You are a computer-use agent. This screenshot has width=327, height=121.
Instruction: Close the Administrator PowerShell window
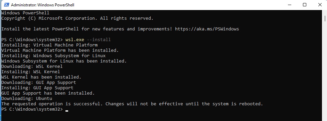[x=320, y=5]
